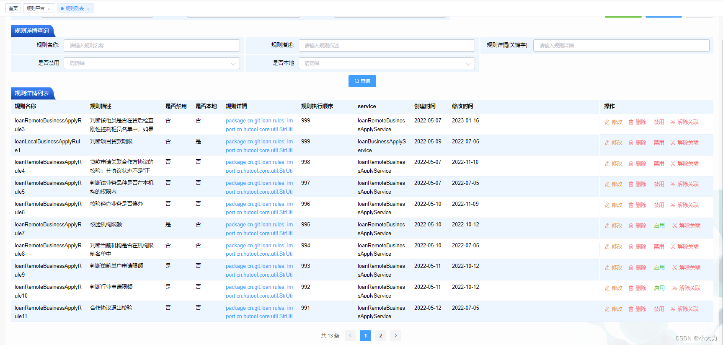Disable rule loanRemoteBusinessApplyRule4 via 禁用

659,163
